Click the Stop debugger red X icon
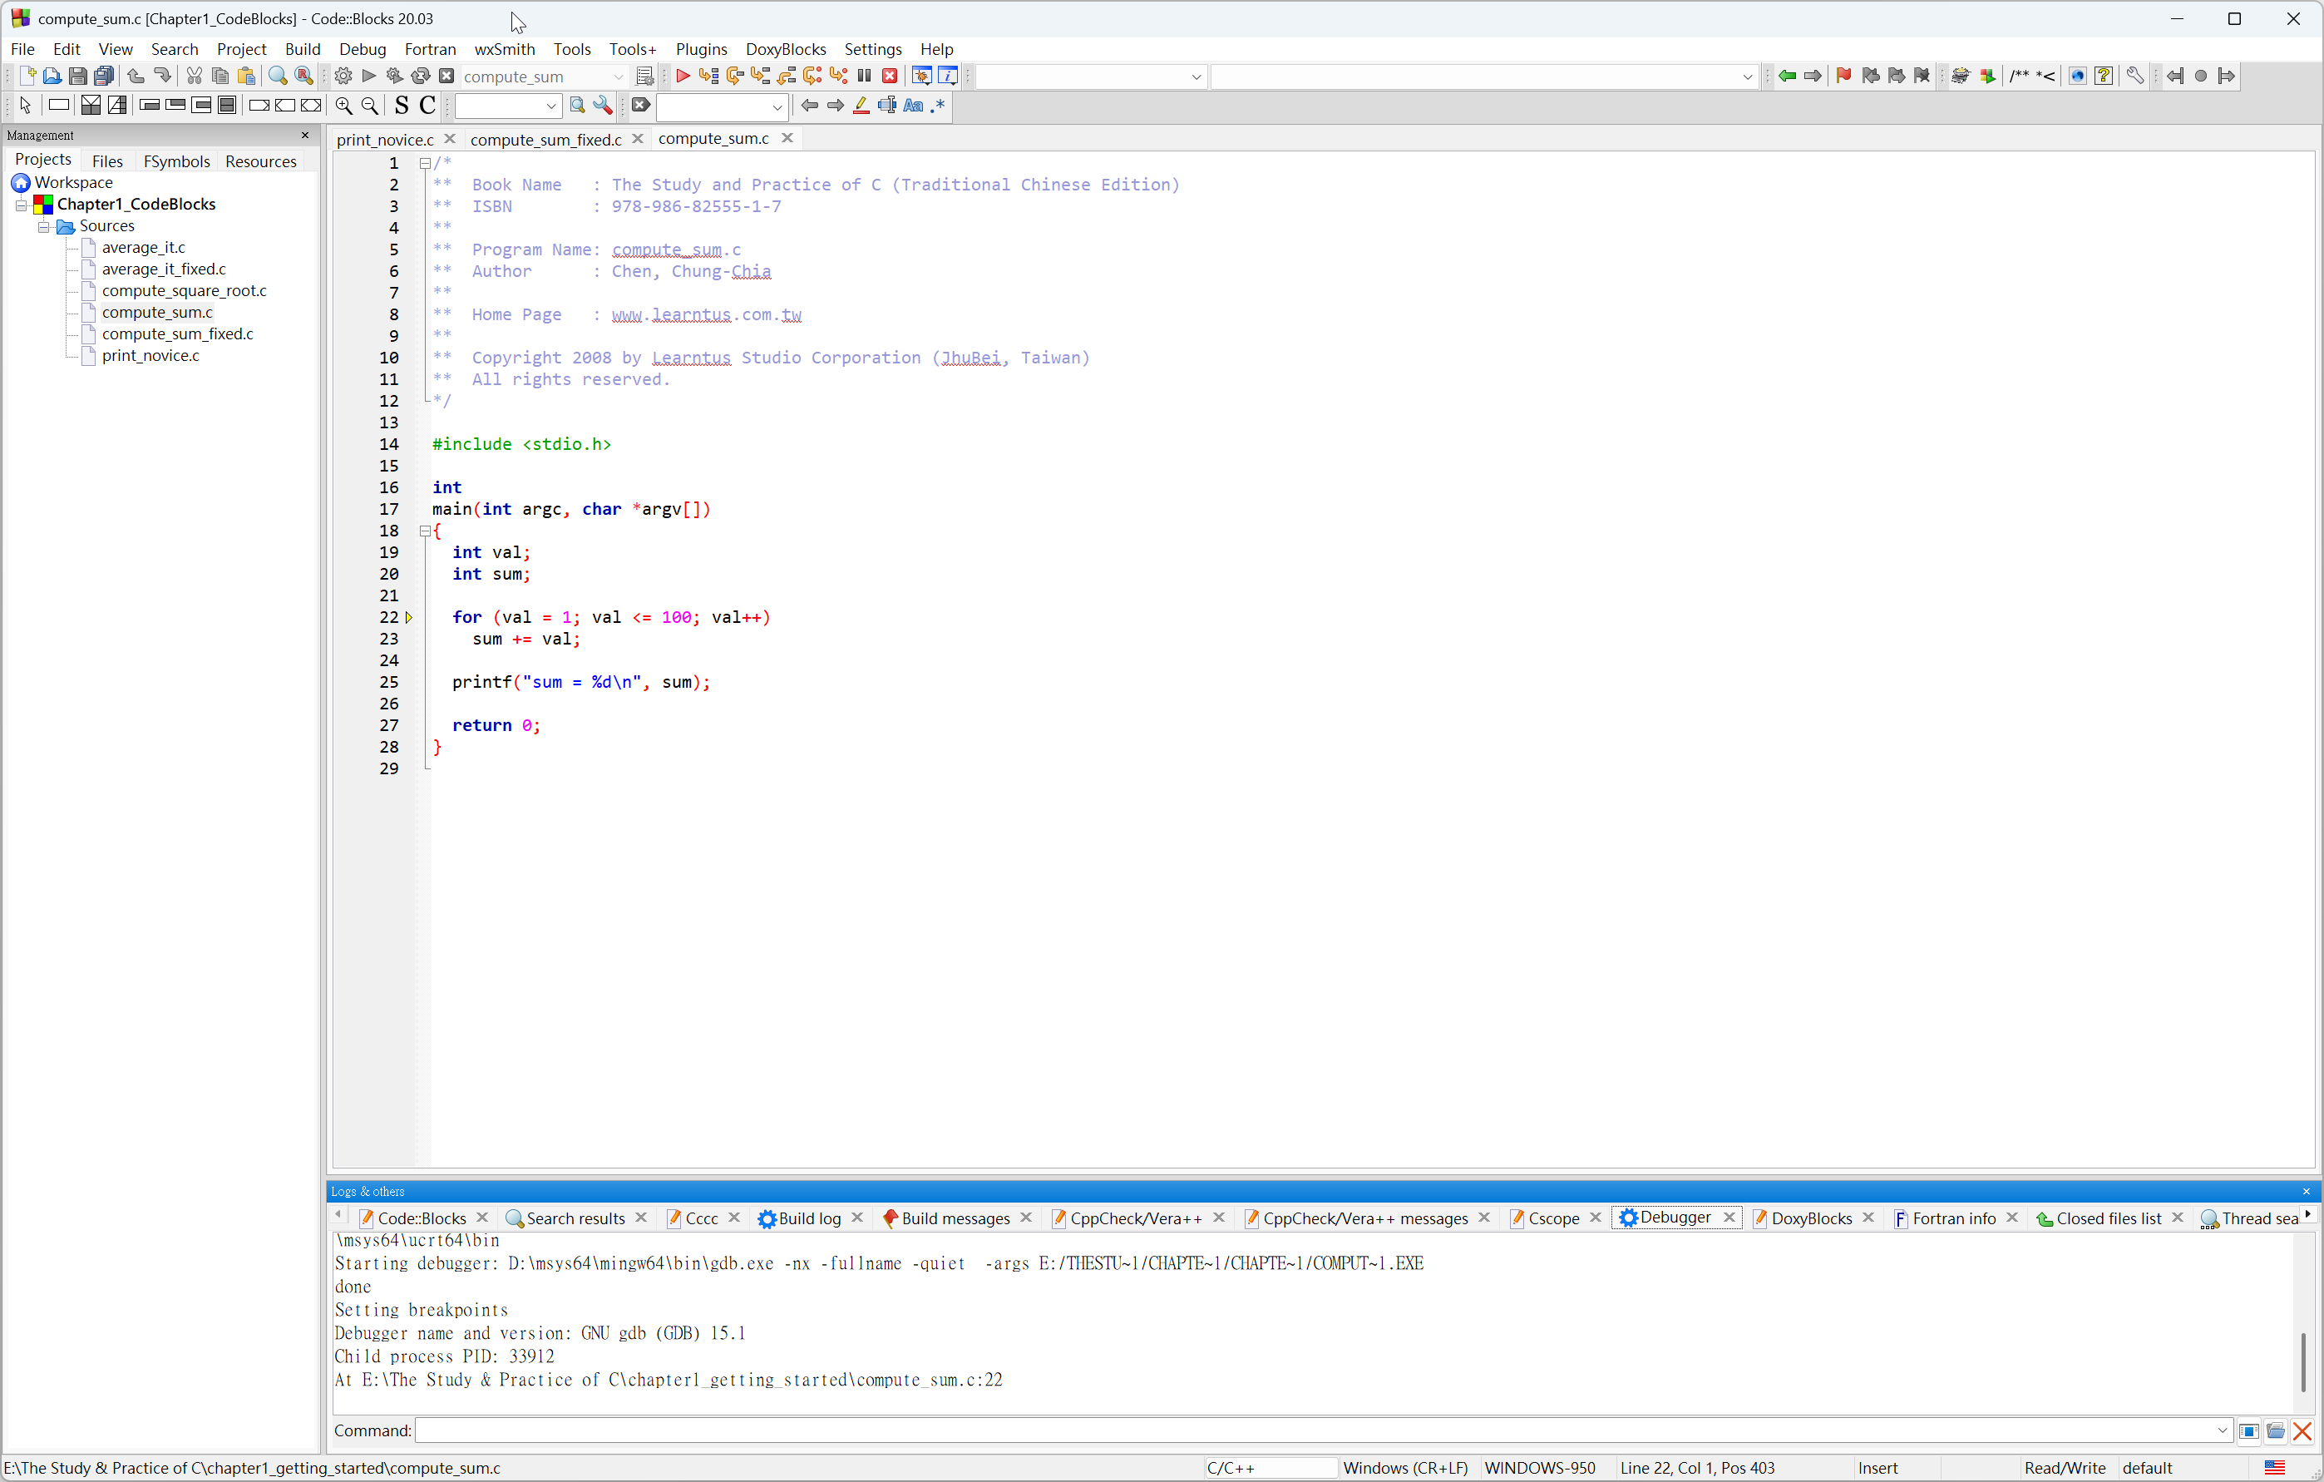This screenshot has height=1482, width=2324. (x=890, y=77)
